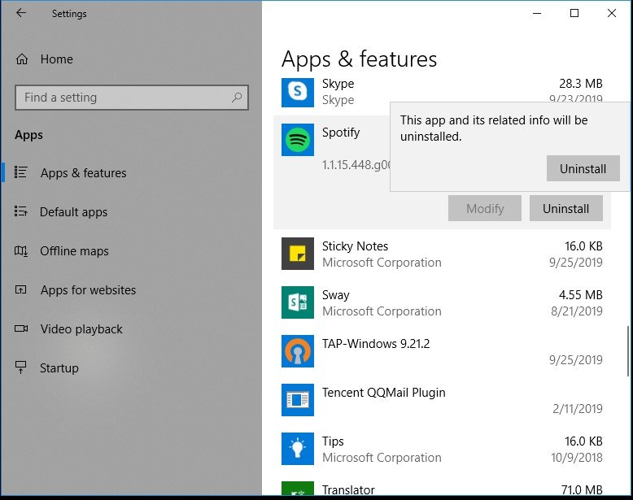
Task: Select the Sticky Notes app name
Action: (x=355, y=246)
